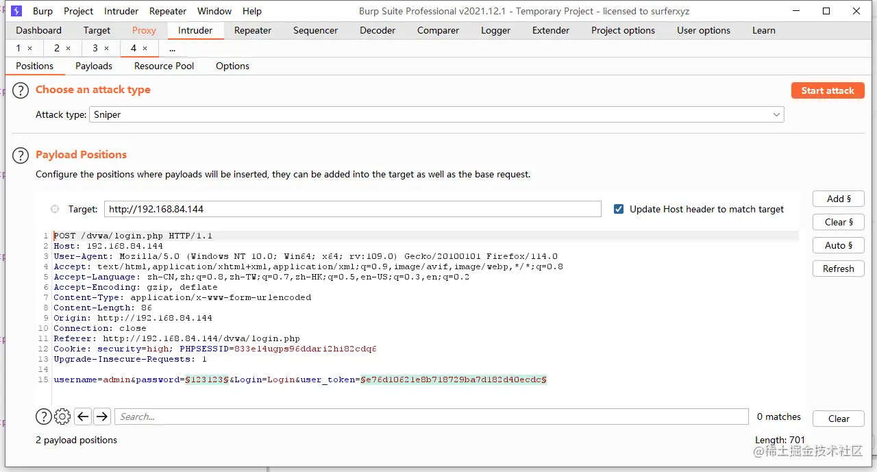The width and height of the screenshot is (877, 472).
Task: Select Intruder attack tab 1
Action: [x=18, y=48]
